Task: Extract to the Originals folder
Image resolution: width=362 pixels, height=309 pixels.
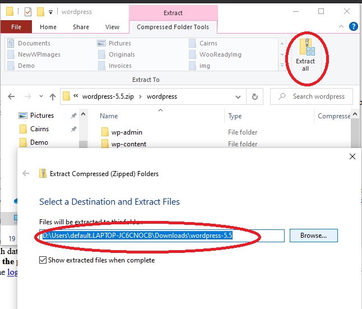Action: point(117,54)
